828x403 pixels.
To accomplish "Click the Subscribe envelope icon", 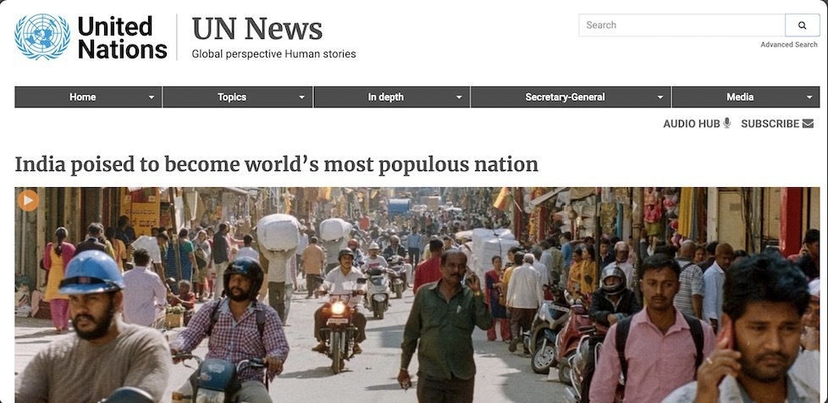I will tap(808, 124).
